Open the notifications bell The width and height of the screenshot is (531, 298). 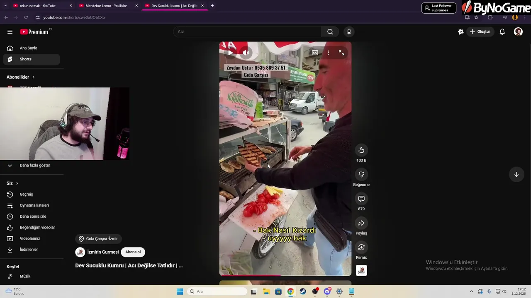coord(502,32)
